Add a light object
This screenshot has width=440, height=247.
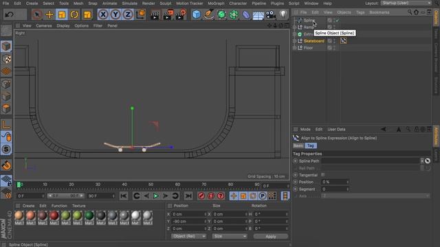(283, 14)
